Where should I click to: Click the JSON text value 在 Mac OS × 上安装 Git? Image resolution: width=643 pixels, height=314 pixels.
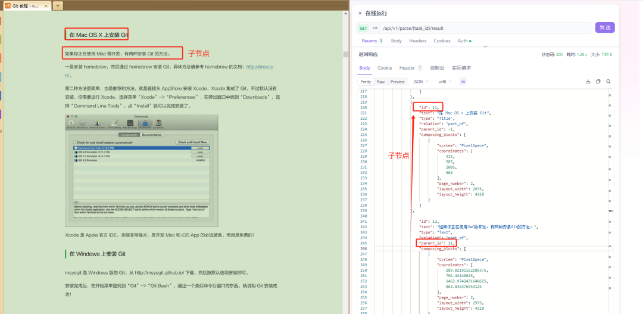coord(463,113)
